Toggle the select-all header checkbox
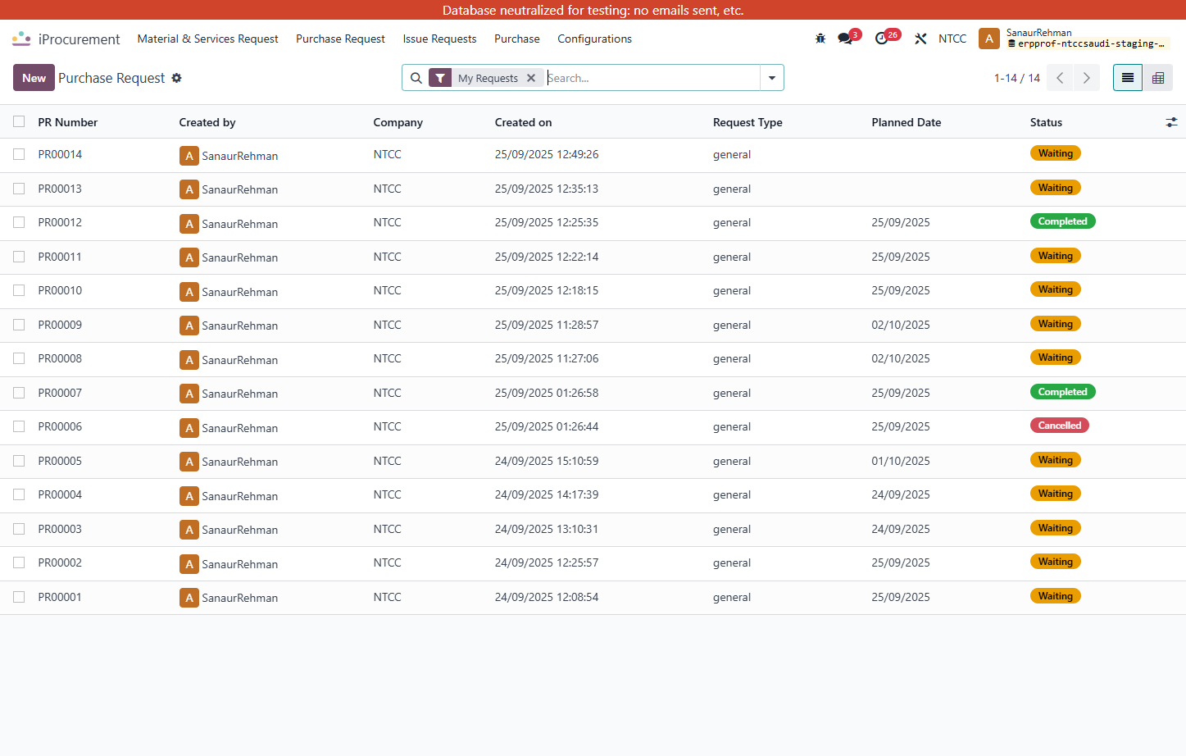 [19, 121]
